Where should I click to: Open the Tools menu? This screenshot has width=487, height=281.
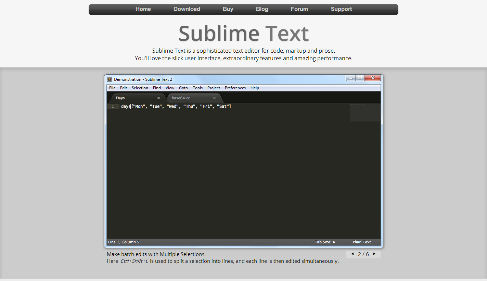coord(197,88)
